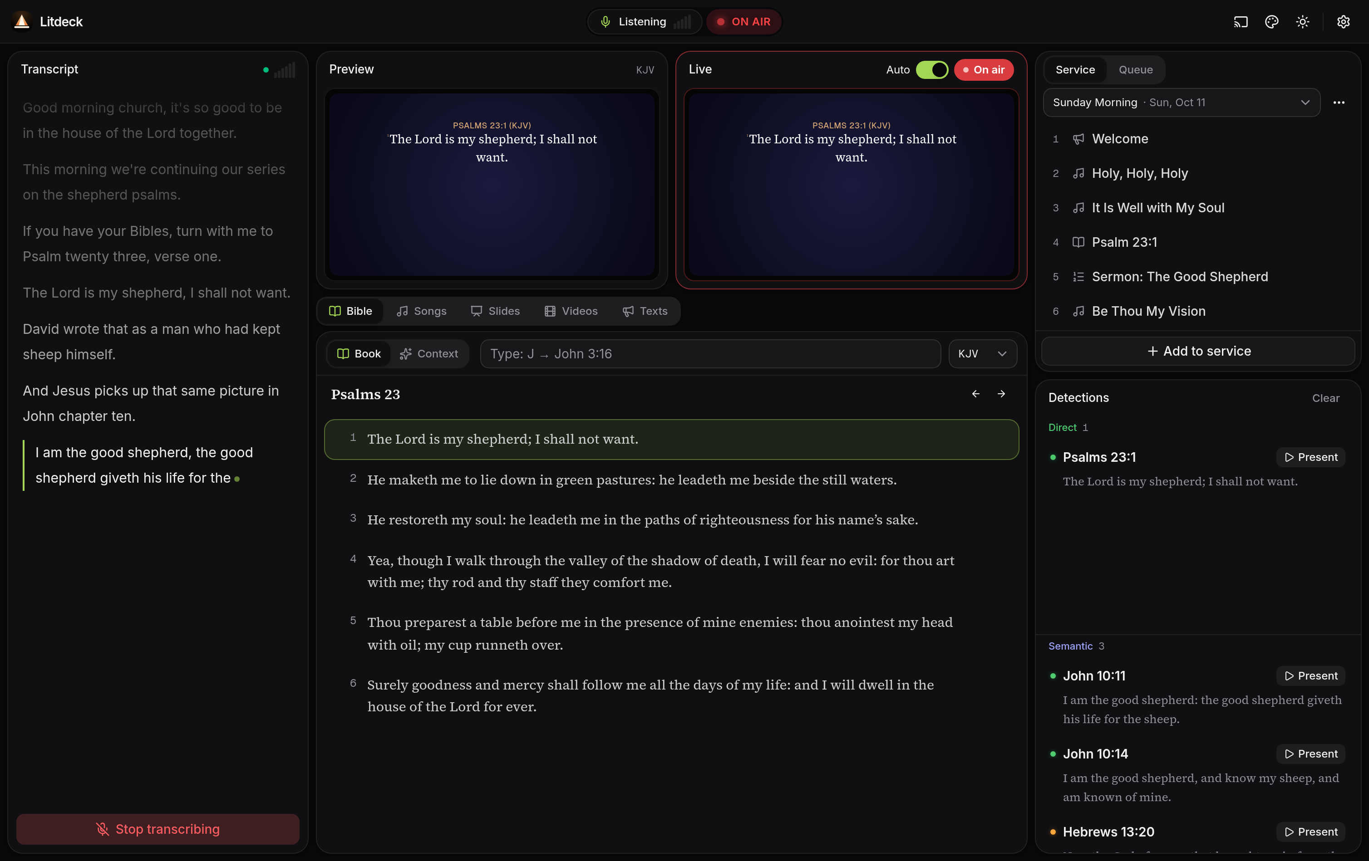The height and width of the screenshot is (861, 1369).
Task: Open service item Be Thou My Vision
Action: 1198,311
